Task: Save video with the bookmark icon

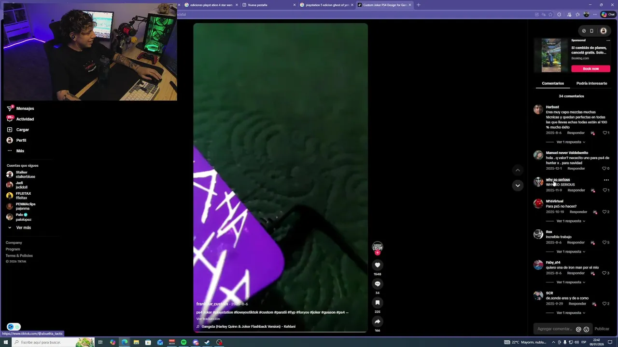Action: (378, 303)
